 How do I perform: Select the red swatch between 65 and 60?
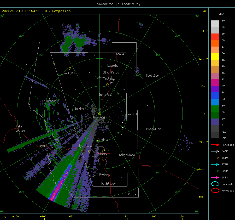[215, 37]
